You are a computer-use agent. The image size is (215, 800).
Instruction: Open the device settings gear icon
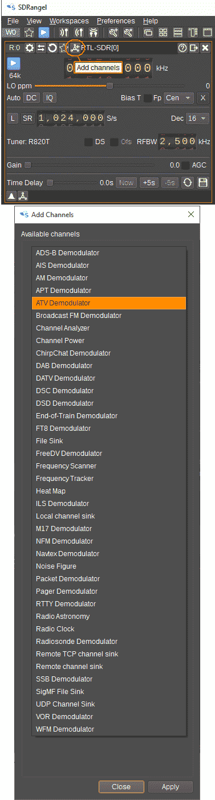[30, 48]
